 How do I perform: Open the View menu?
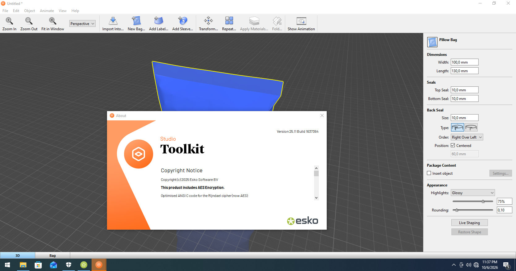(x=62, y=11)
